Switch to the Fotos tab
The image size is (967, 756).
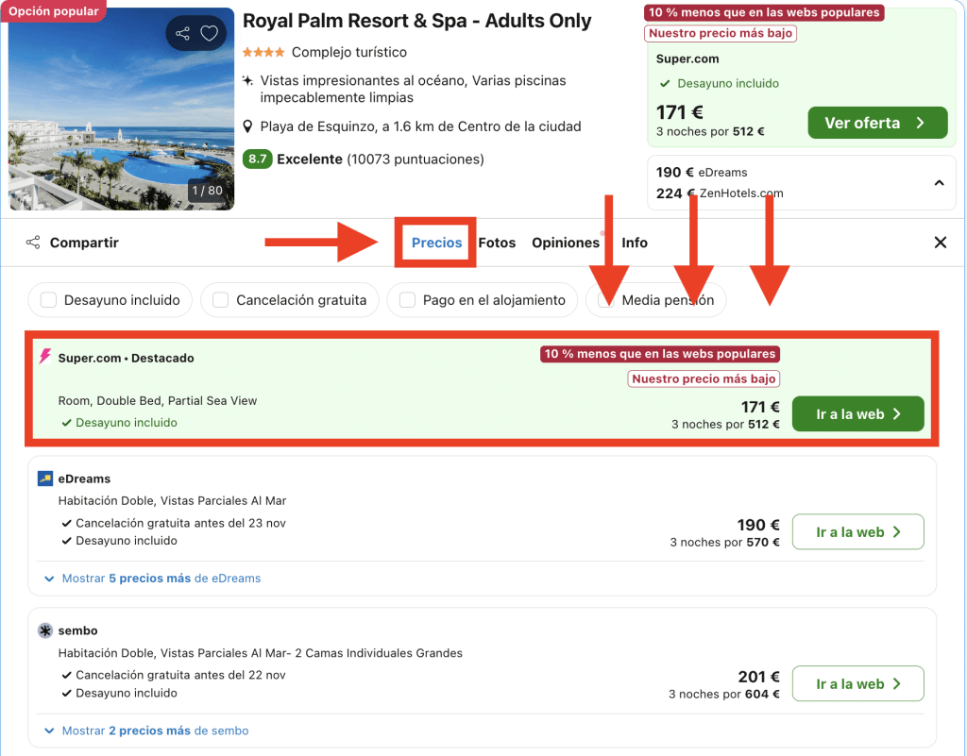[497, 243]
